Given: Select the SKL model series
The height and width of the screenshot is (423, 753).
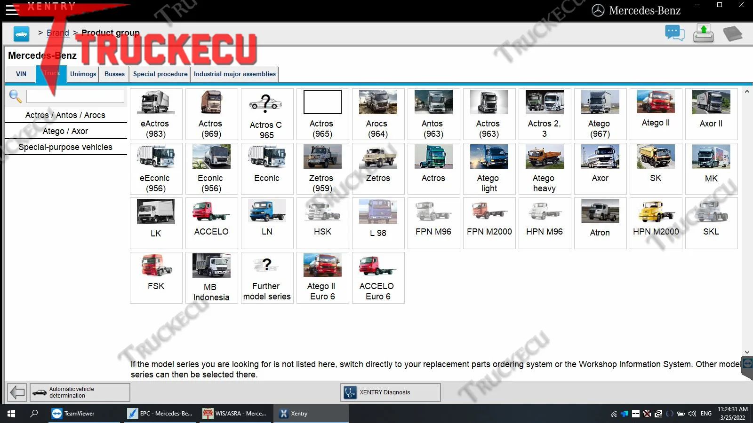Looking at the screenshot, I should tap(711, 223).
